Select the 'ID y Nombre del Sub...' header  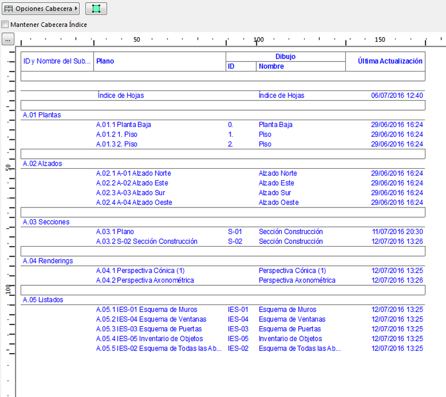point(57,61)
